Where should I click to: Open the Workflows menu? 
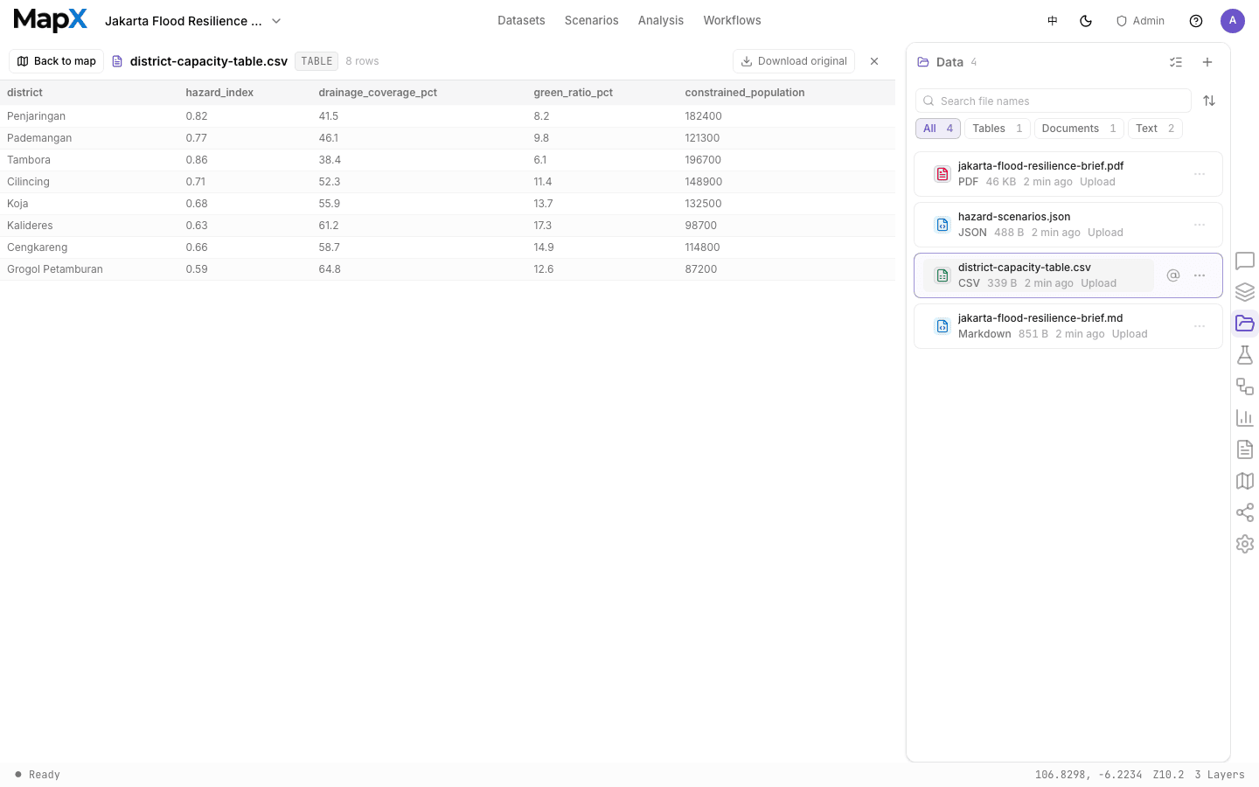[732, 20]
